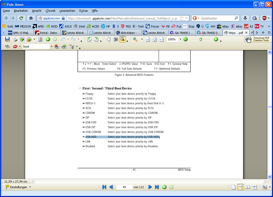273x197 pixels.
Task: Click Download PDF Creation Tools button
Action: tap(258, 39)
